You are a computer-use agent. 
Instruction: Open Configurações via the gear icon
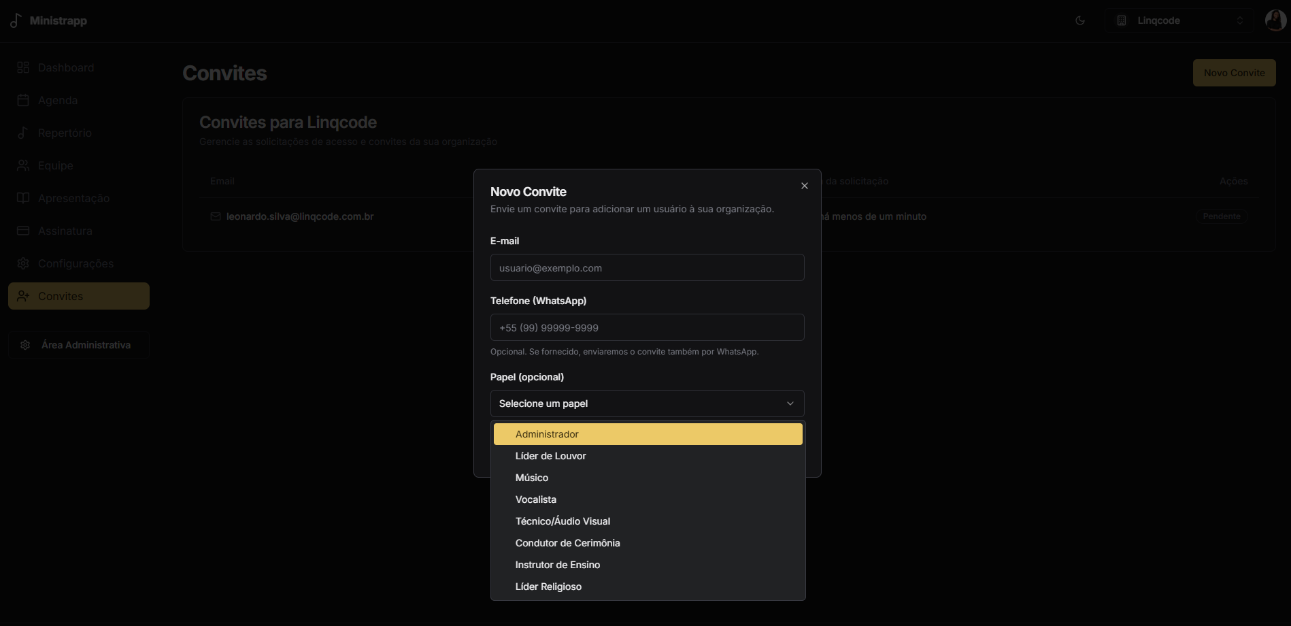(22, 263)
